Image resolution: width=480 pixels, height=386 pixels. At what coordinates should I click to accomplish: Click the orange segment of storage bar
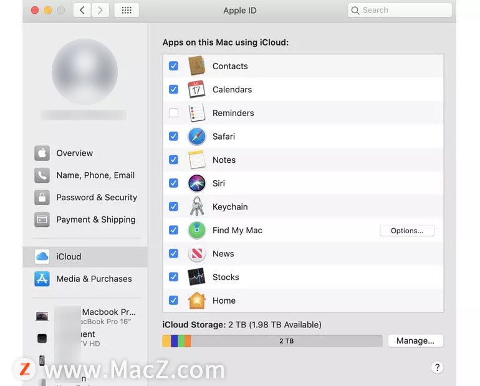tap(188, 340)
